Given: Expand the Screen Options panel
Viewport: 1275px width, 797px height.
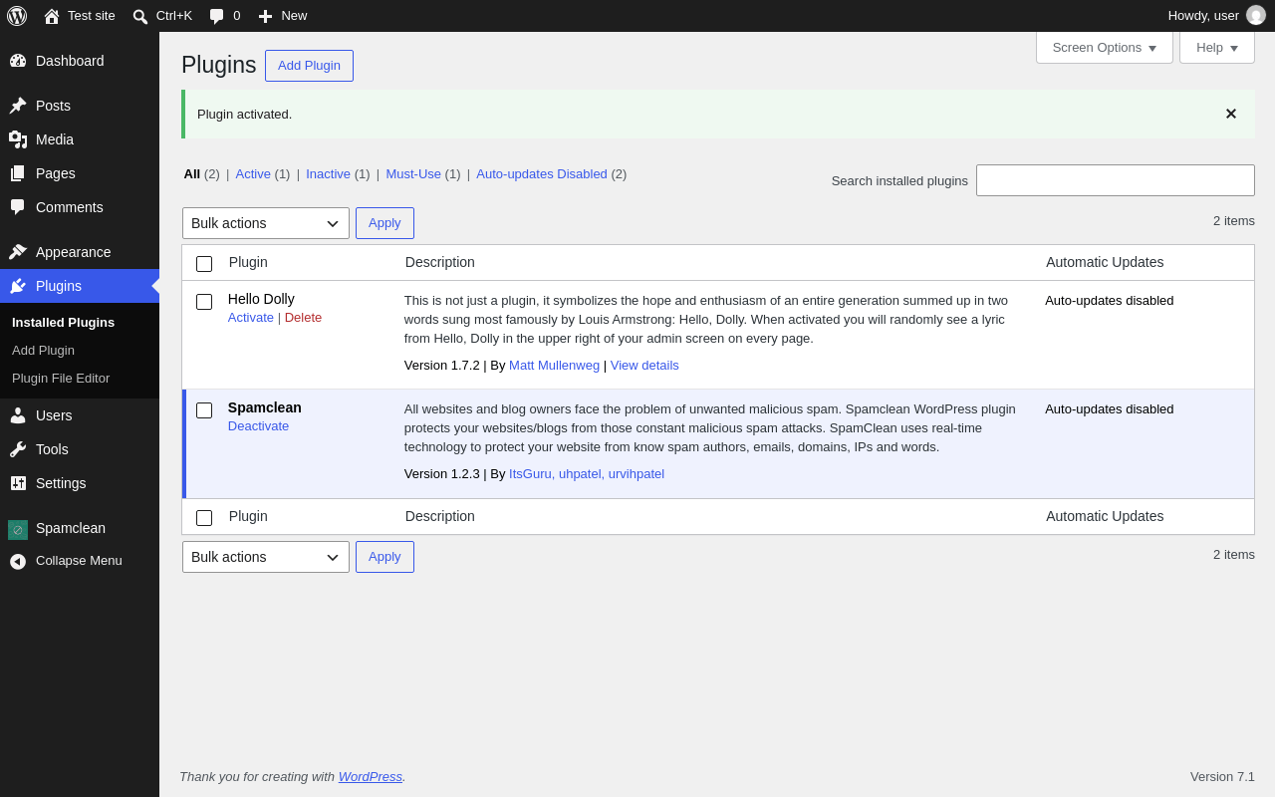Looking at the screenshot, I should pos(1105,47).
